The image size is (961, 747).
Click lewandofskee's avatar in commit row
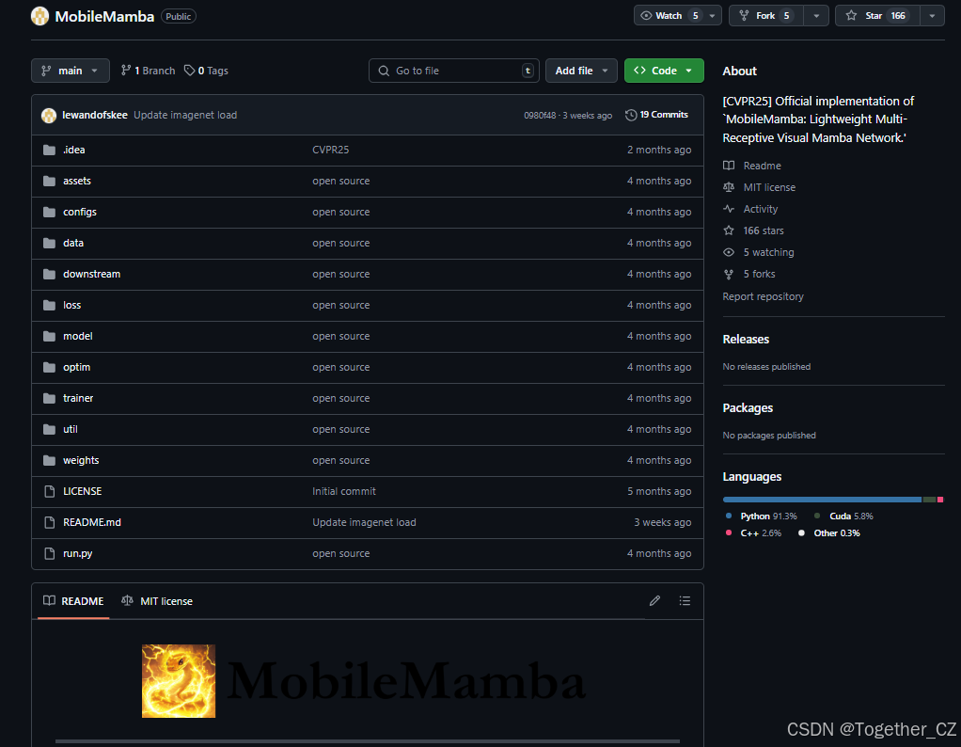pos(49,116)
